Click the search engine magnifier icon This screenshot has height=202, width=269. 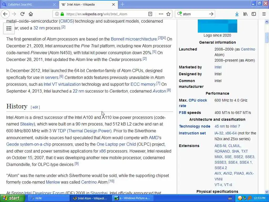point(179,14)
